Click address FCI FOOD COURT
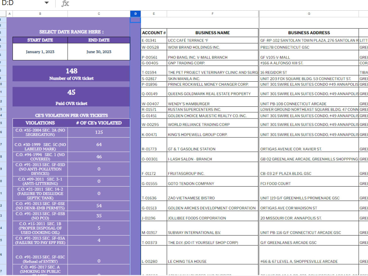The image size is (368, 276). (x=309, y=181)
